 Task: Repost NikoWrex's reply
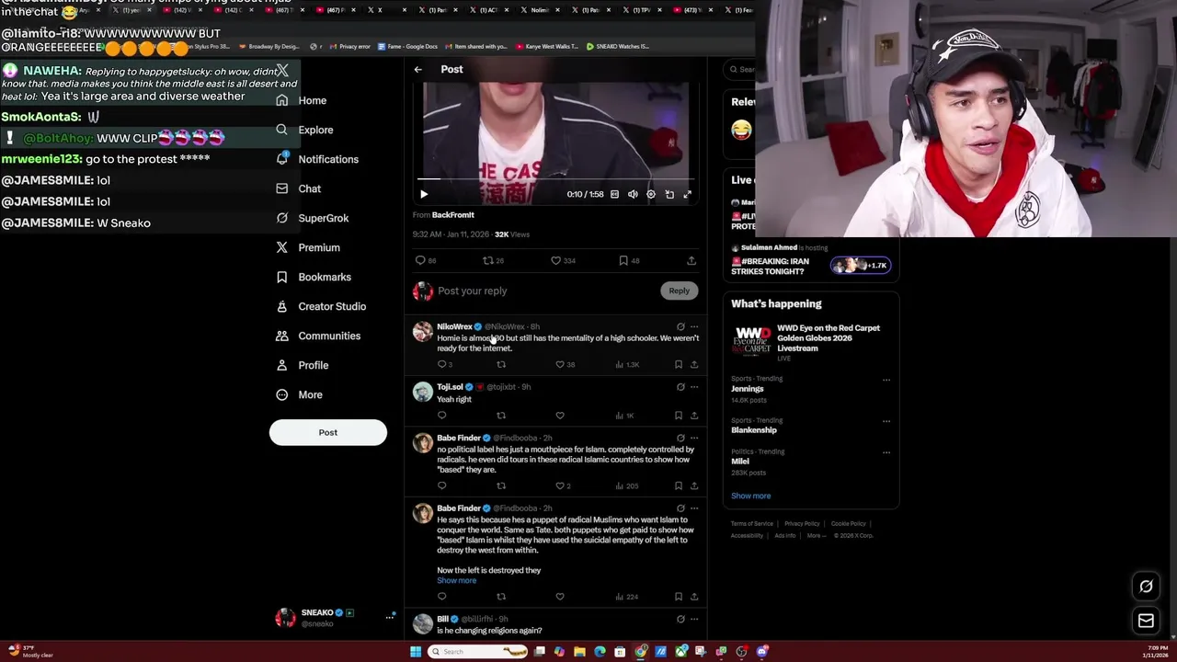pos(501,364)
